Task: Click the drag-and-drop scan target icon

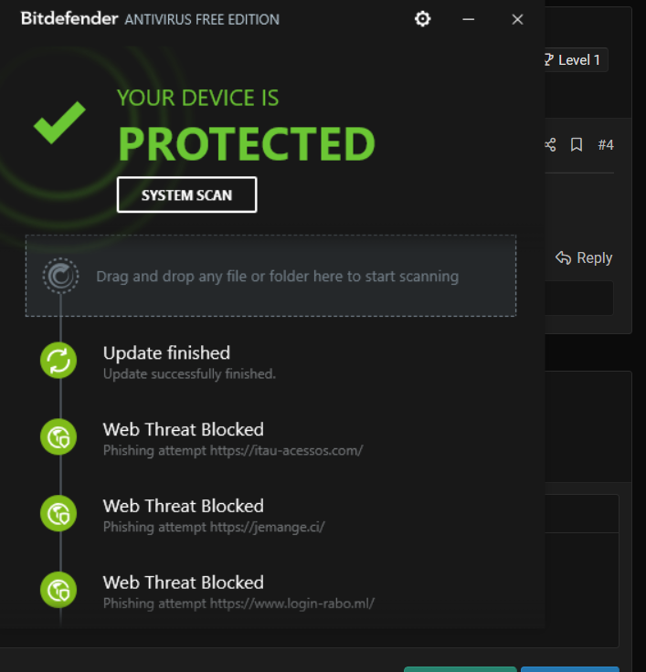Action: pos(60,276)
